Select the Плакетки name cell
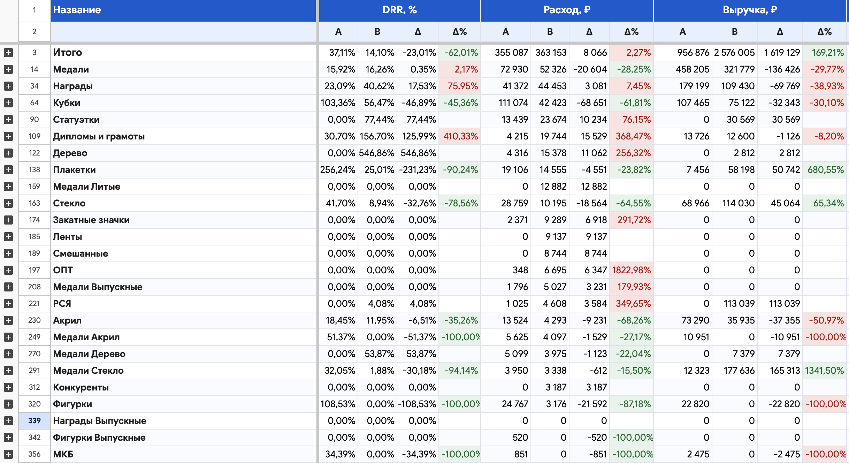 tap(183, 170)
